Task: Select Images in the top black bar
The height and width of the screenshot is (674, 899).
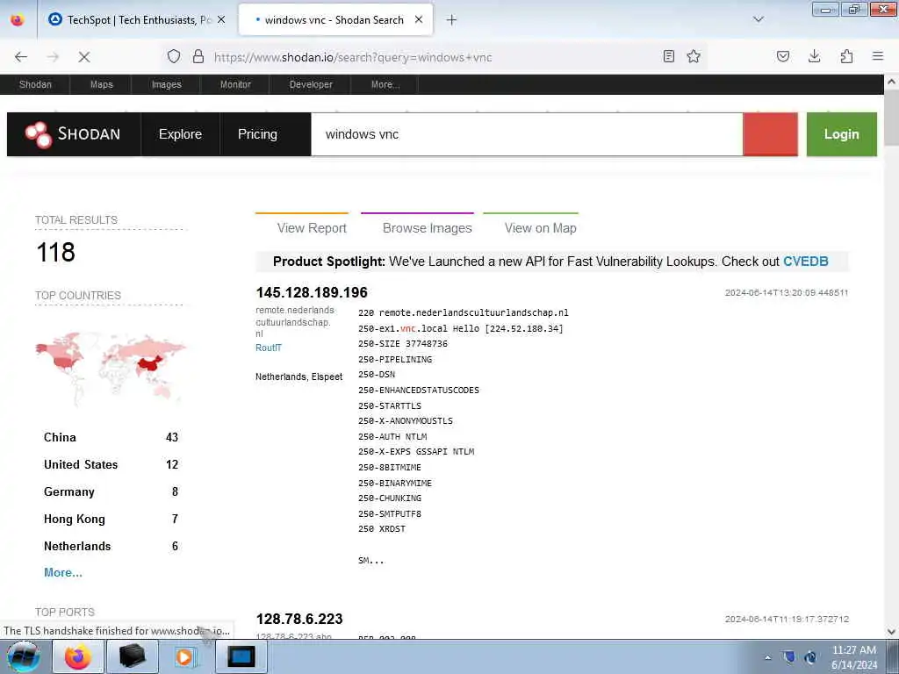Action: point(166,84)
